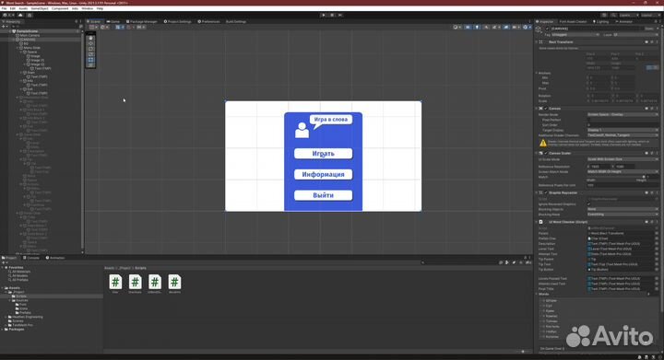Click the Pause button
This screenshot has height=360, width=664.
332,16
